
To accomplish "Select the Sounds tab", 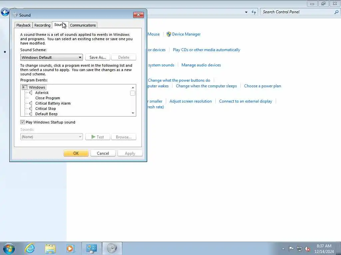I will (60, 25).
